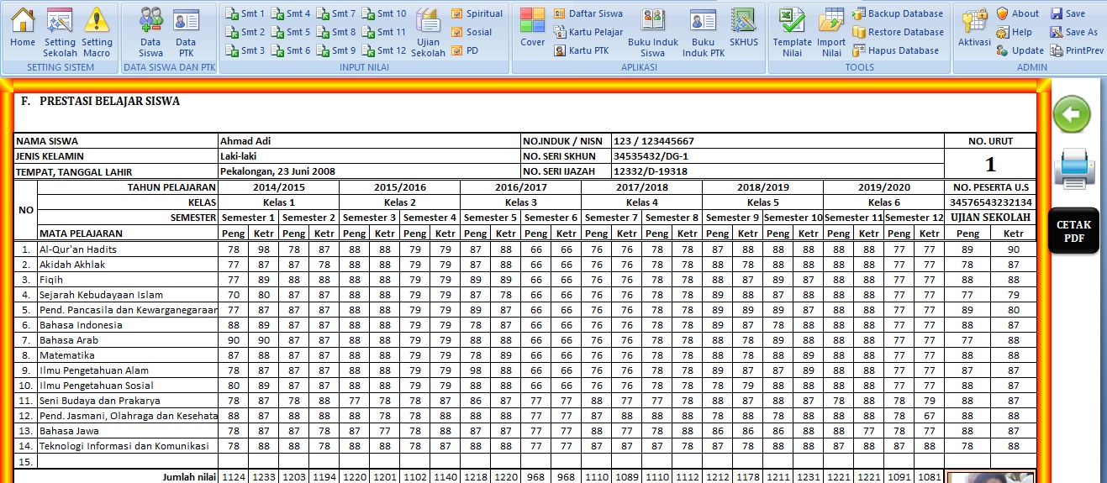Image resolution: width=1107 pixels, height=483 pixels.
Task: Open Smt 11 grade input
Action: coord(384,32)
